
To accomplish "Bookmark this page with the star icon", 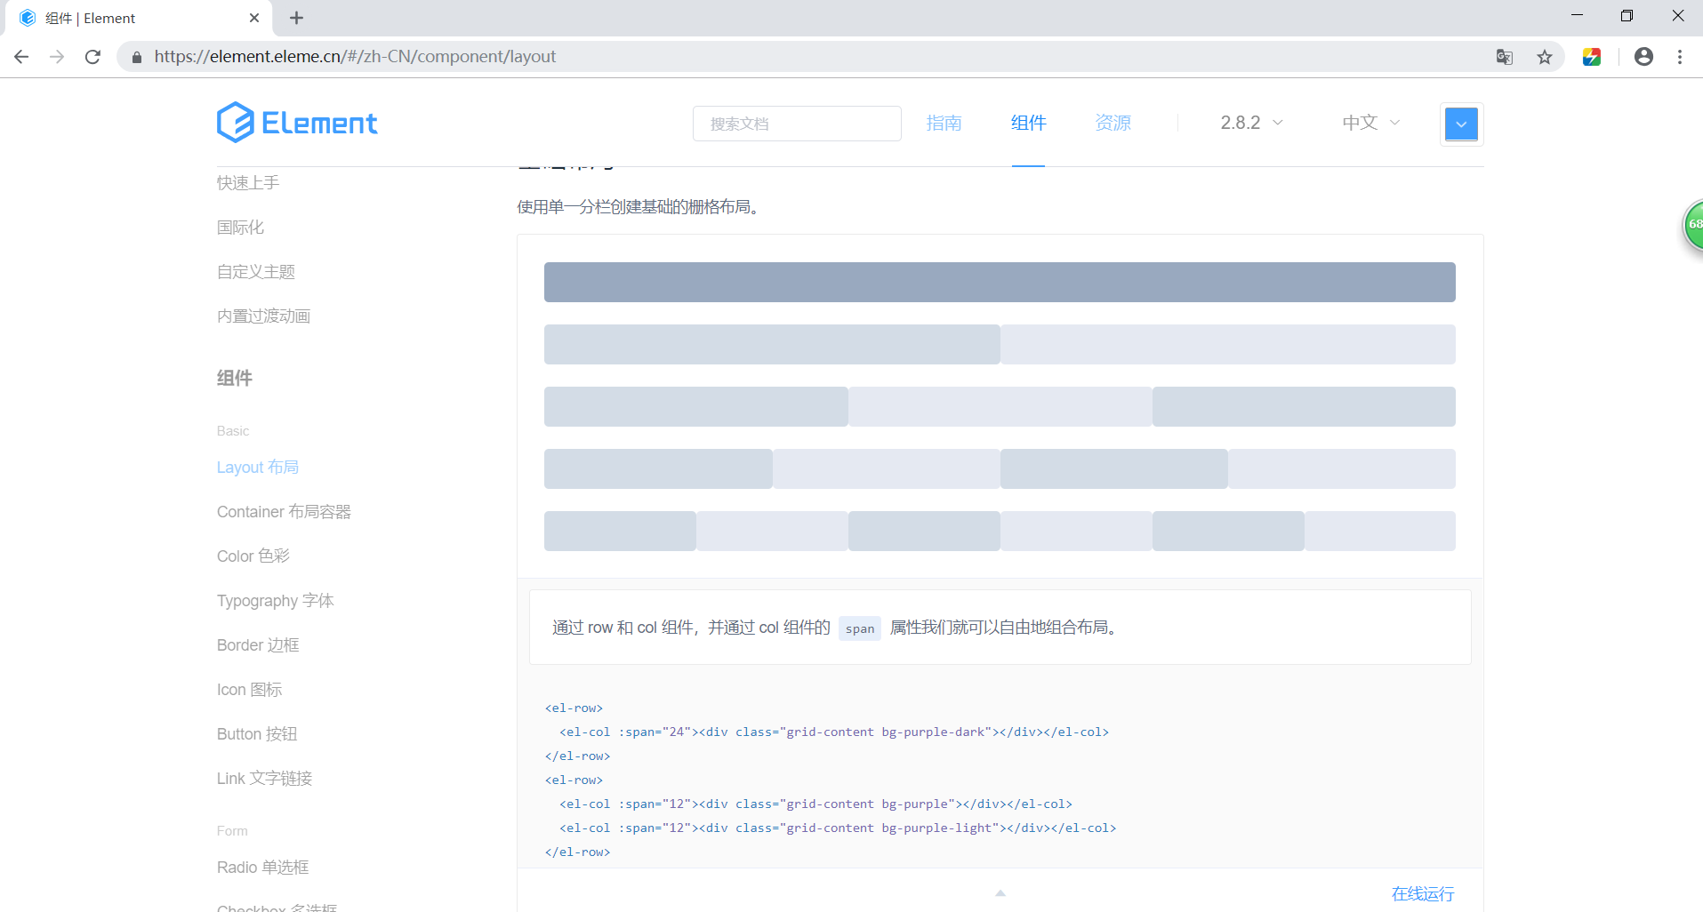I will coord(1545,57).
